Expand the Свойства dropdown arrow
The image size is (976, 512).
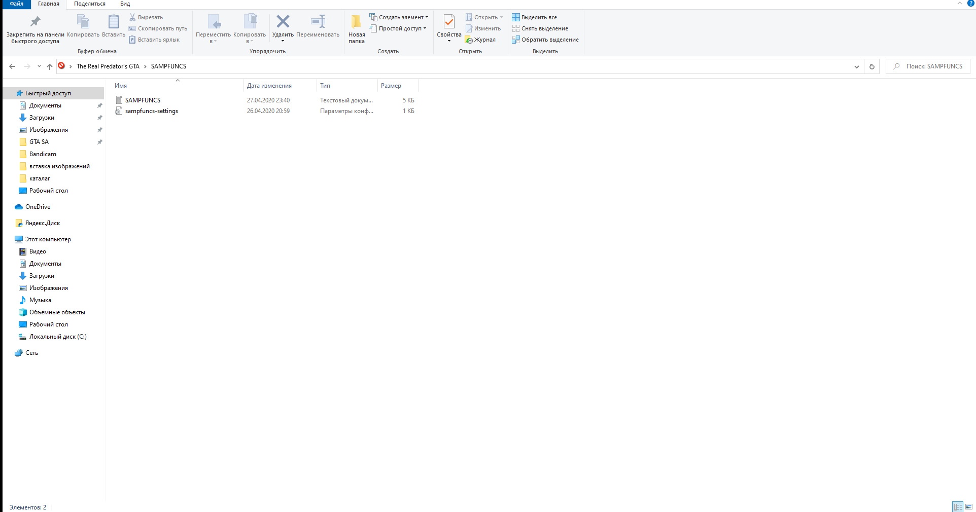tap(449, 41)
